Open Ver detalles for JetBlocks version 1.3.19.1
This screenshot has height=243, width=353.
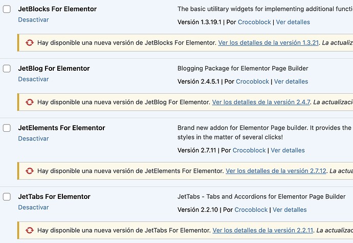click(293, 22)
